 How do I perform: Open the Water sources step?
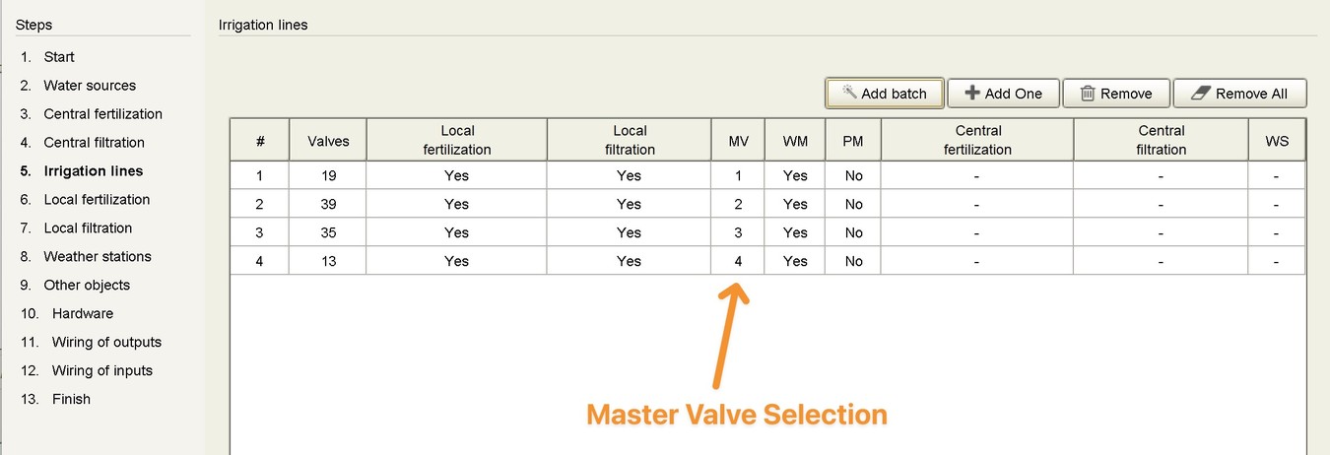point(90,86)
